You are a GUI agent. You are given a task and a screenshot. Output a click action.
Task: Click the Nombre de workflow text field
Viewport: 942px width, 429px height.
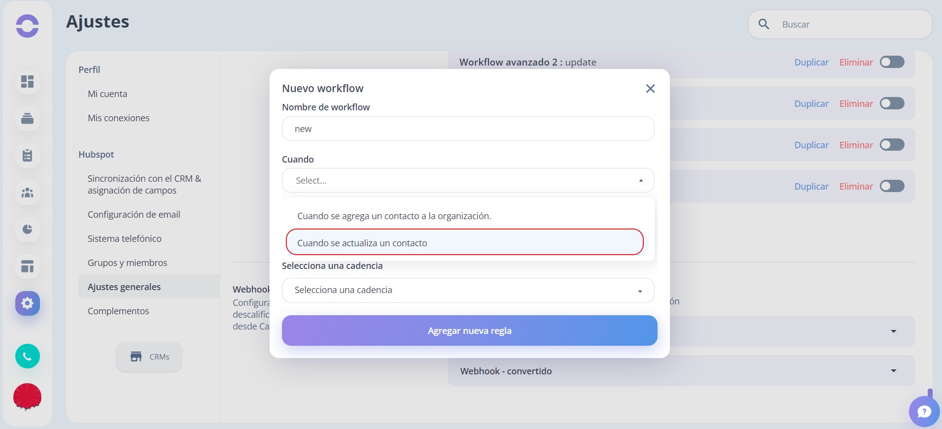468,129
